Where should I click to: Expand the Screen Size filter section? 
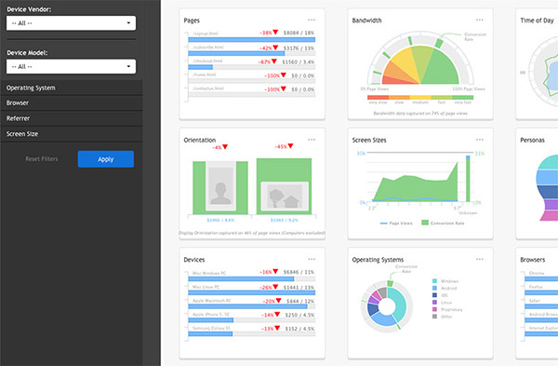click(x=72, y=134)
